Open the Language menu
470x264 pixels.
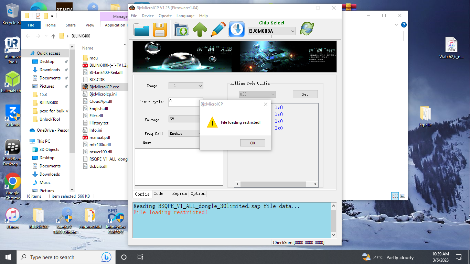click(185, 16)
